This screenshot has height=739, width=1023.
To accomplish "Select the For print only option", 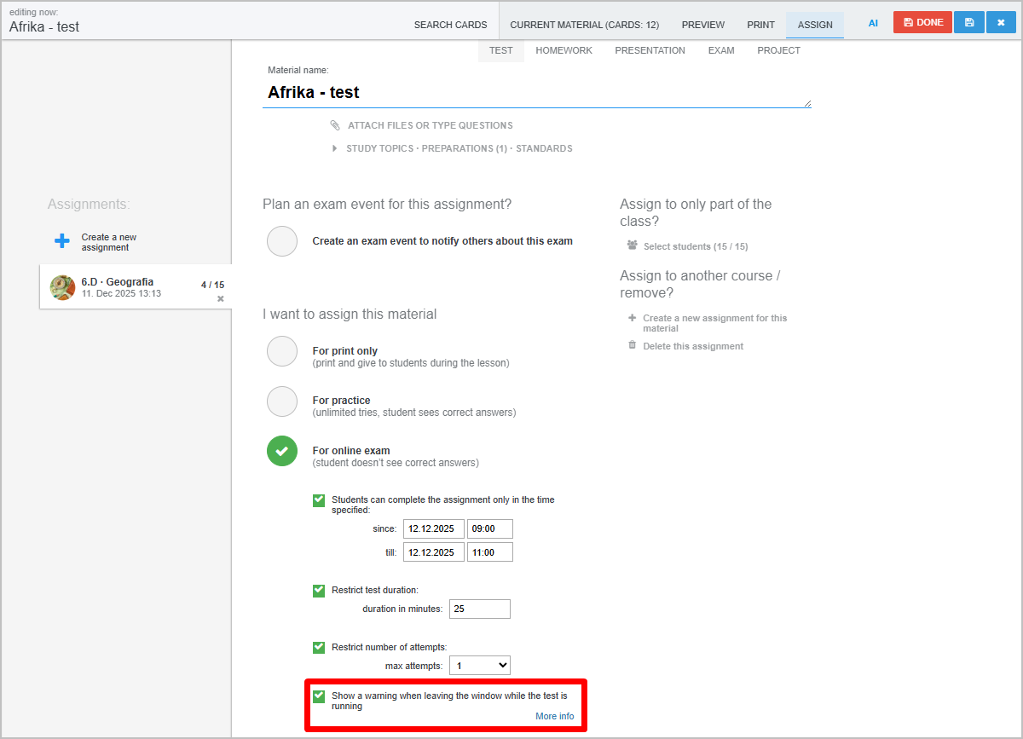I will click(x=282, y=351).
